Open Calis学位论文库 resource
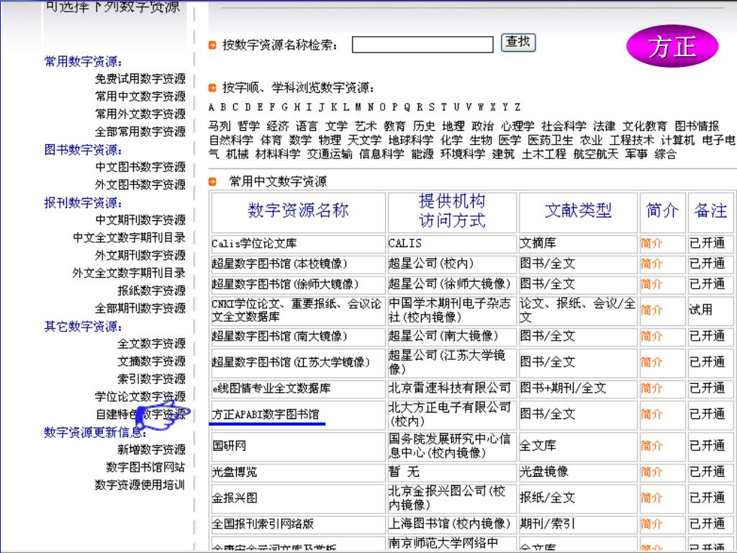This screenshot has width=737, height=553. 254,243
